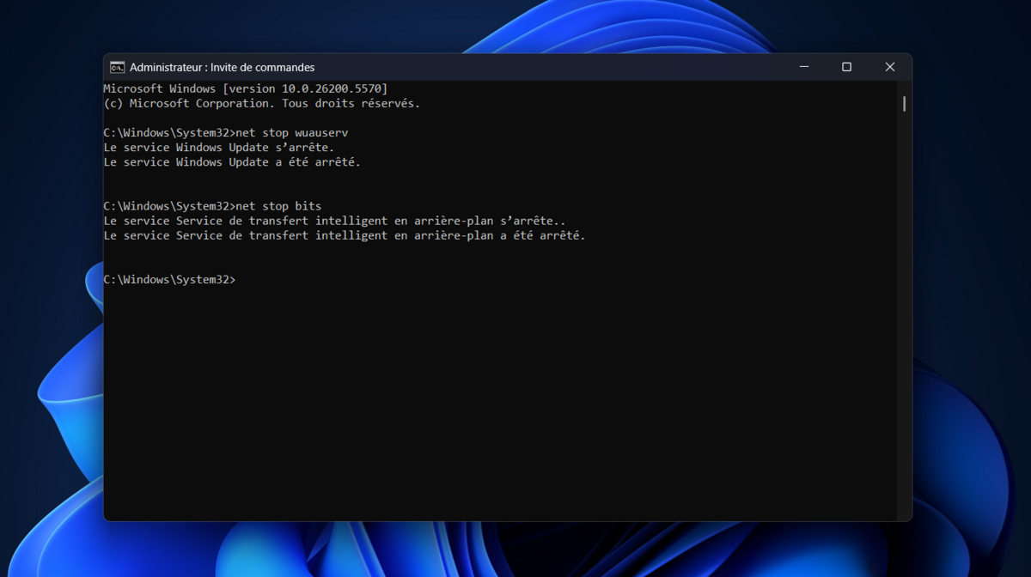This screenshot has height=577, width=1031.
Task: Click the last empty prompt 'C:\Windows\System32>'
Action: coord(169,280)
